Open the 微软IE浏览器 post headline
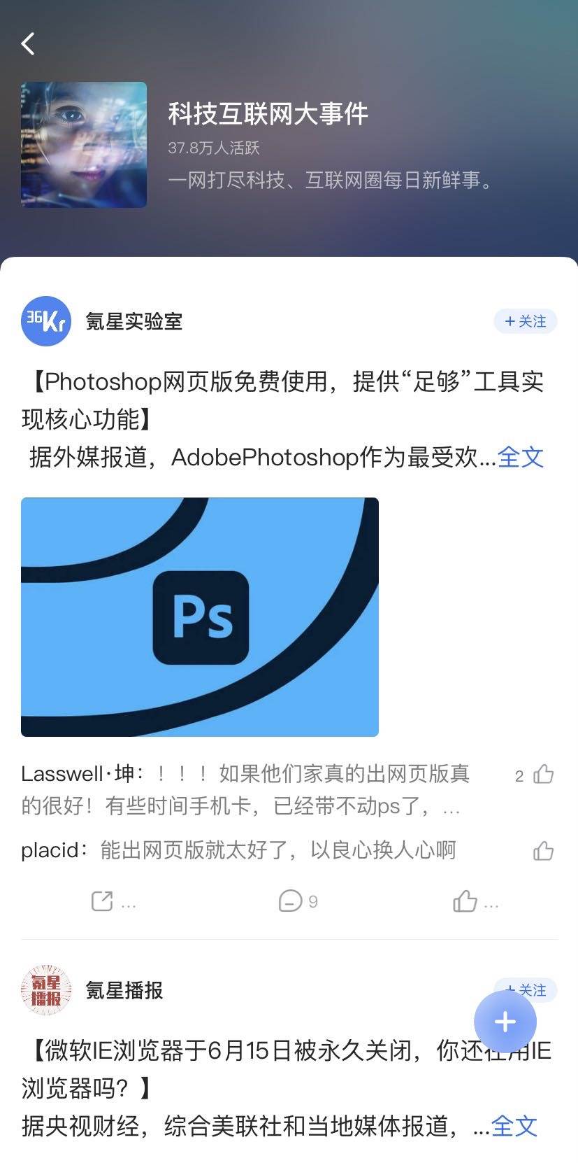 tap(287, 1069)
